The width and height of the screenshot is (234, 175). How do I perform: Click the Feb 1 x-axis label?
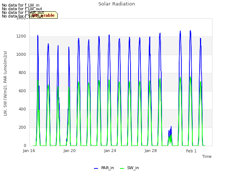pos(191,151)
